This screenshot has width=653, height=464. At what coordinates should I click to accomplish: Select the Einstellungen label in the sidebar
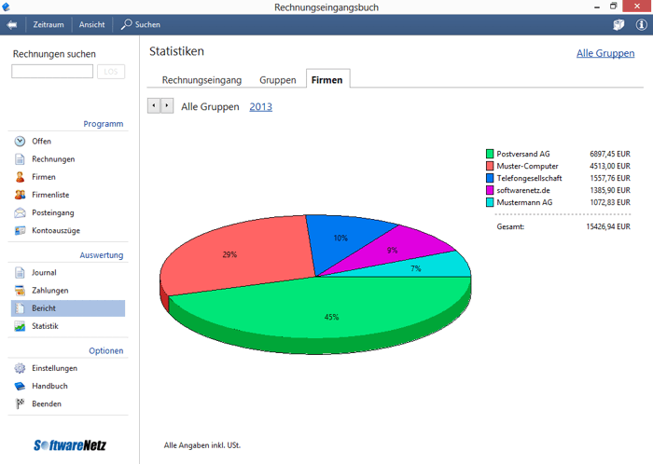click(54, 368)
